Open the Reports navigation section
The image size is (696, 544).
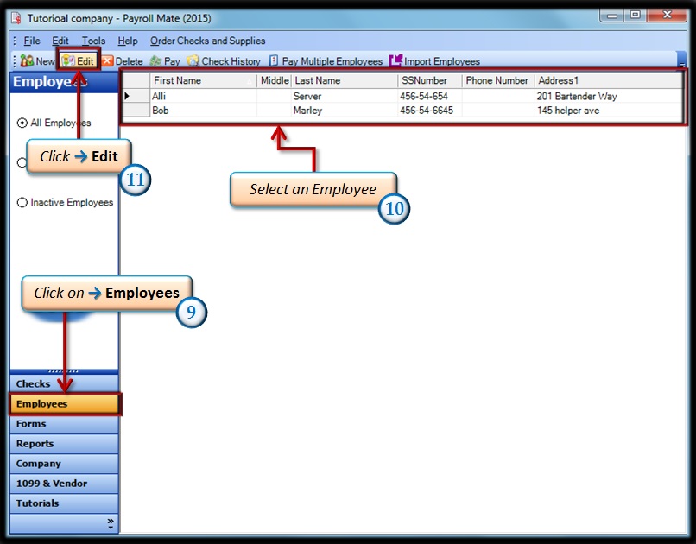tap(64, 444)
